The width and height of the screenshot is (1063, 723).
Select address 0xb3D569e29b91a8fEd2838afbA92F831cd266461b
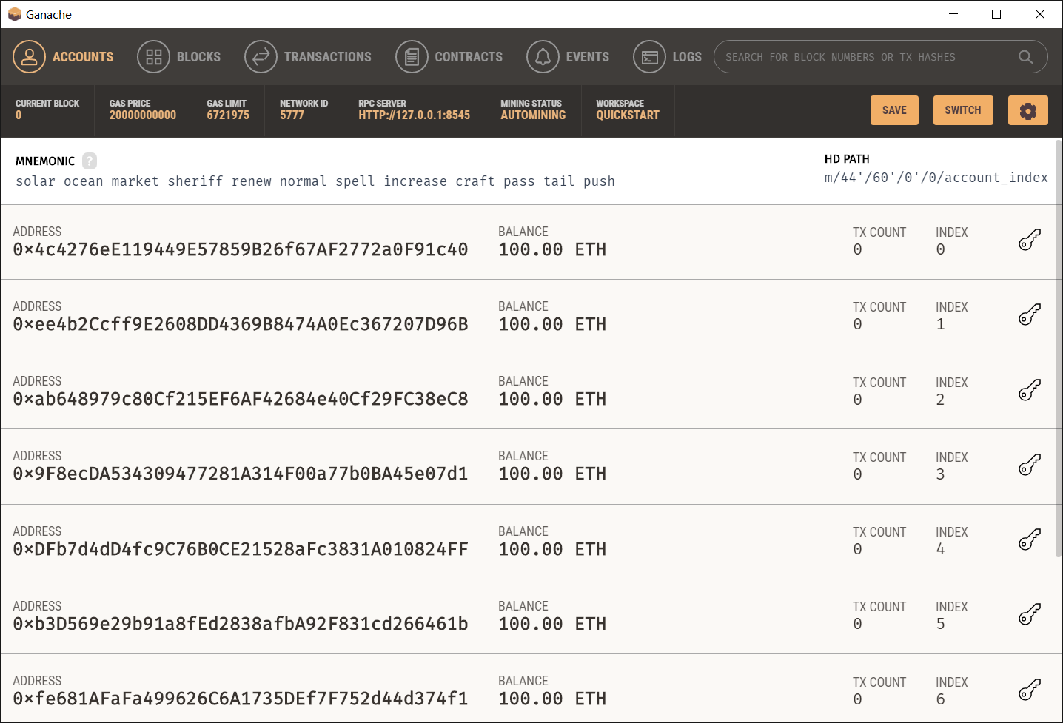tap(241, 624)
